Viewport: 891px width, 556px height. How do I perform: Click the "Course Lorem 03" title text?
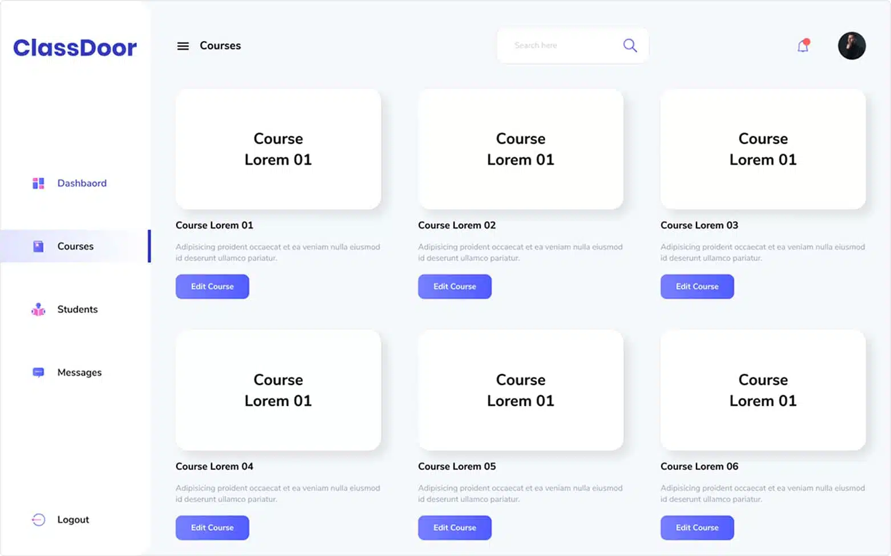click(x=699, y=225)
